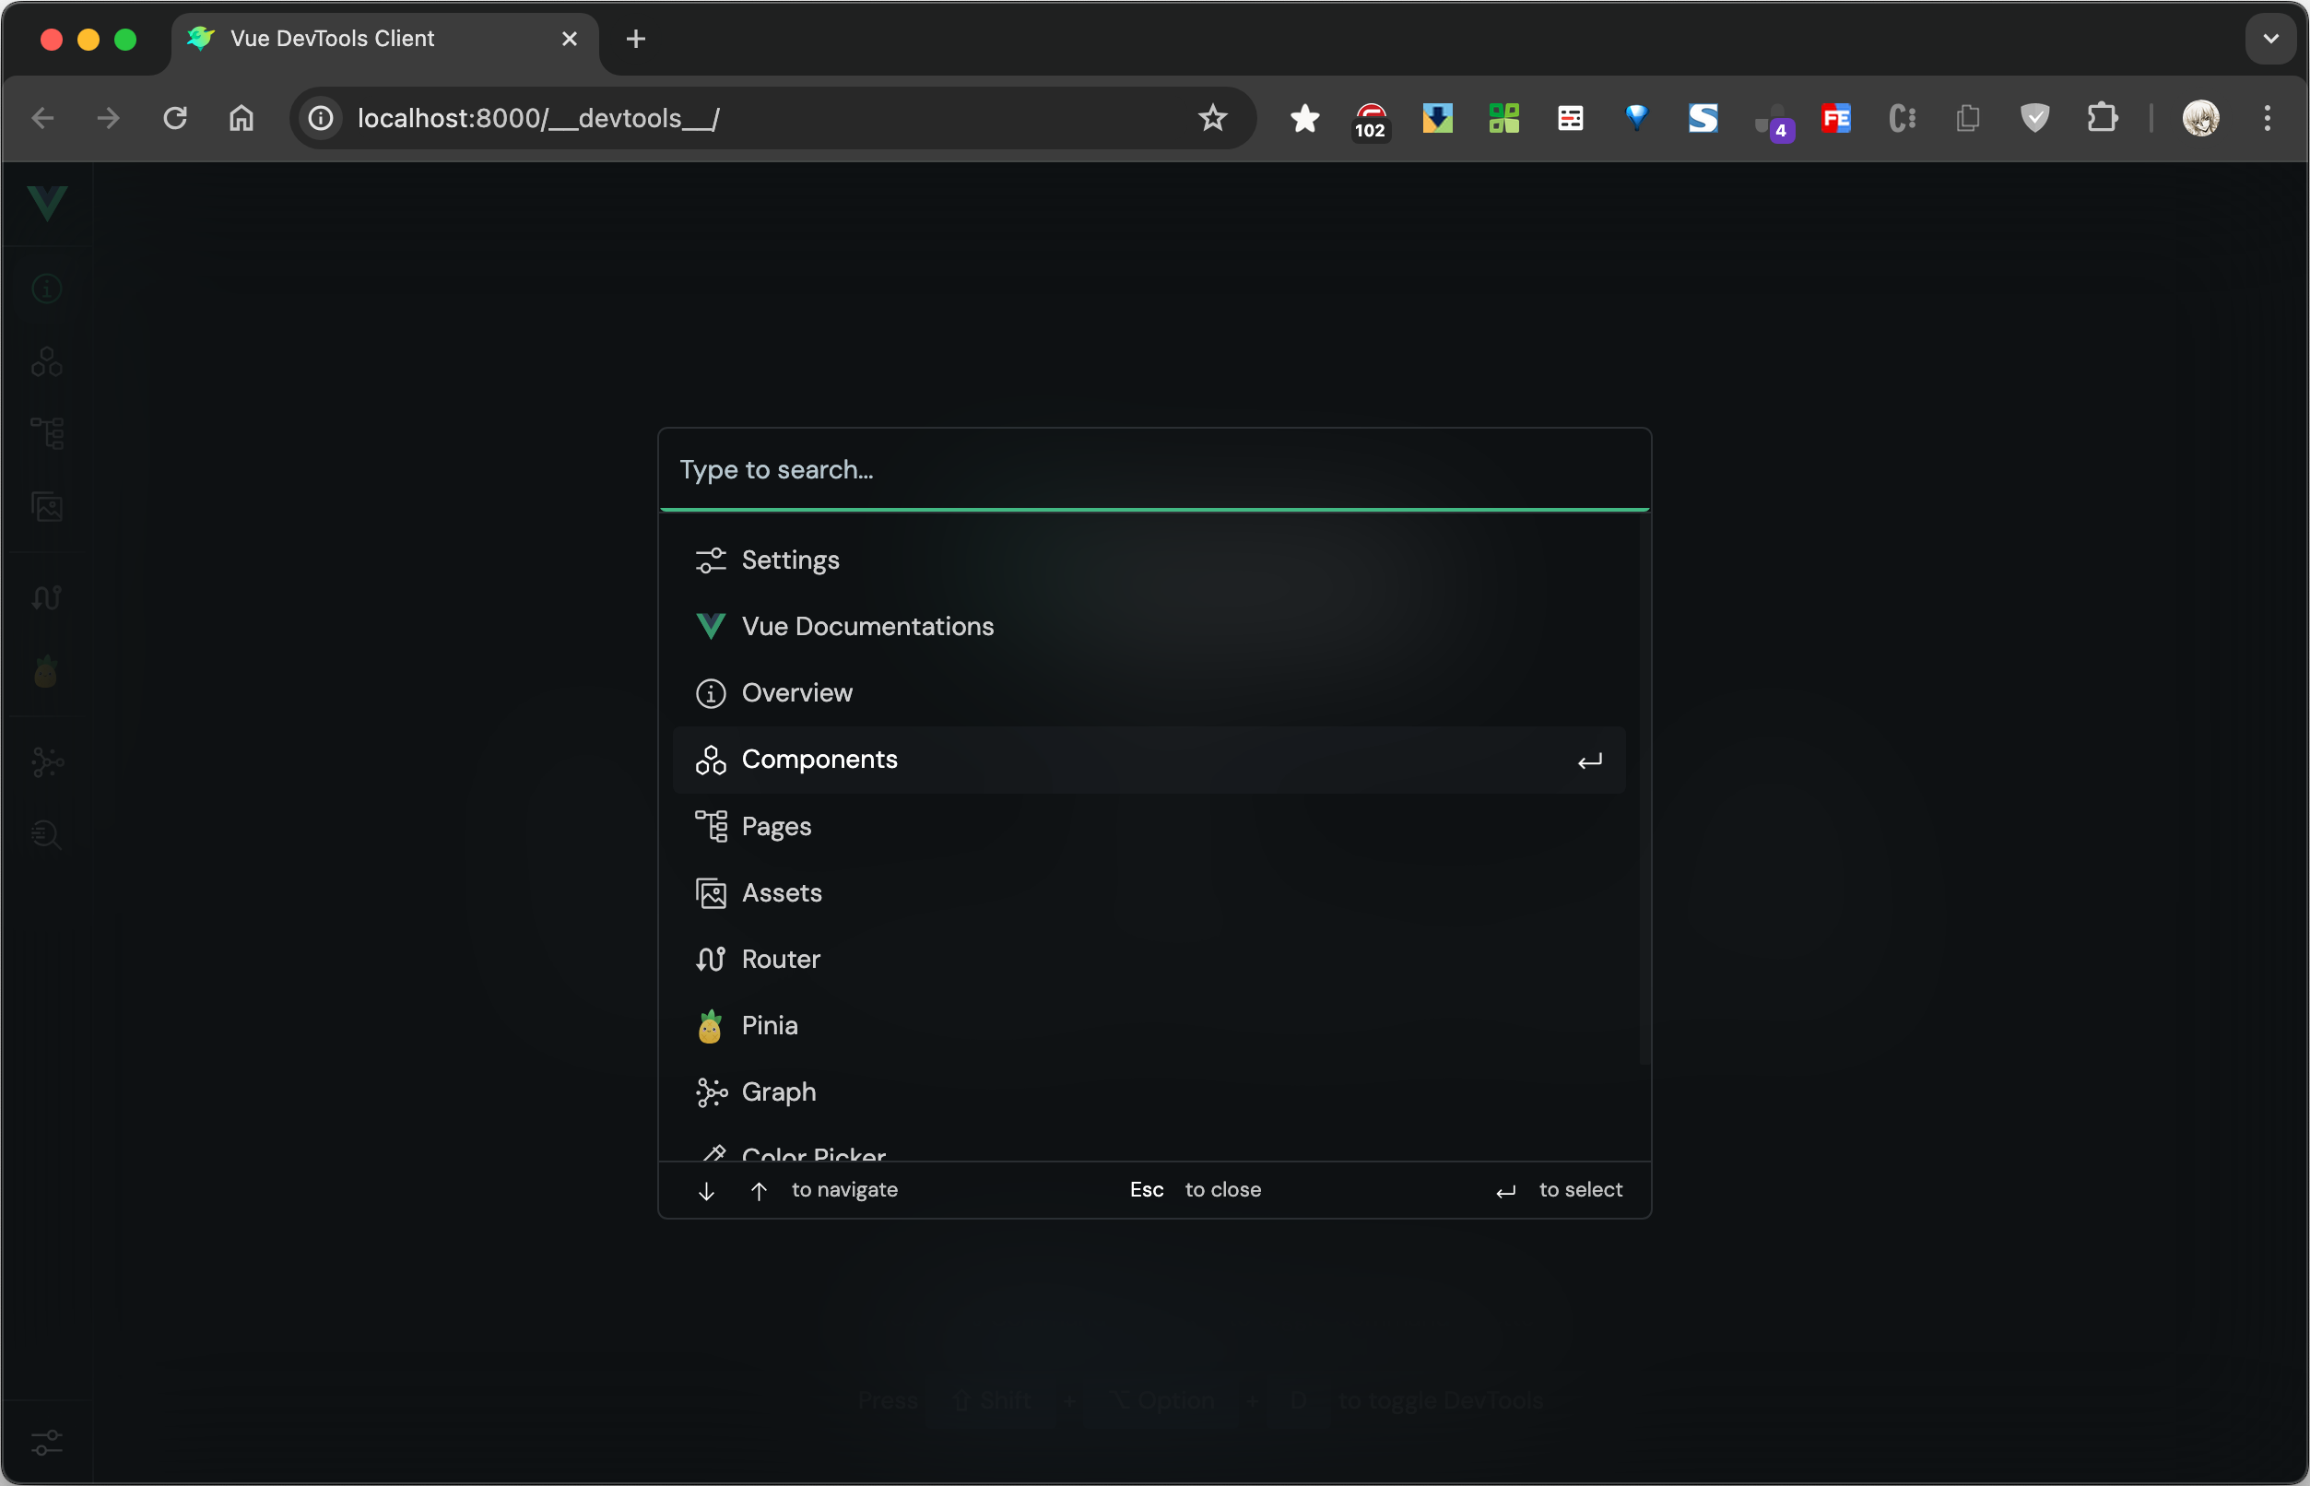This screenshot has width=2310, height=1486.
Task: Open Router tab from left sidebar
Action: click(x=46, y=598)
